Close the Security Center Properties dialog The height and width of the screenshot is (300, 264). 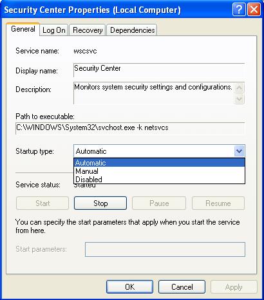point(254,10)
